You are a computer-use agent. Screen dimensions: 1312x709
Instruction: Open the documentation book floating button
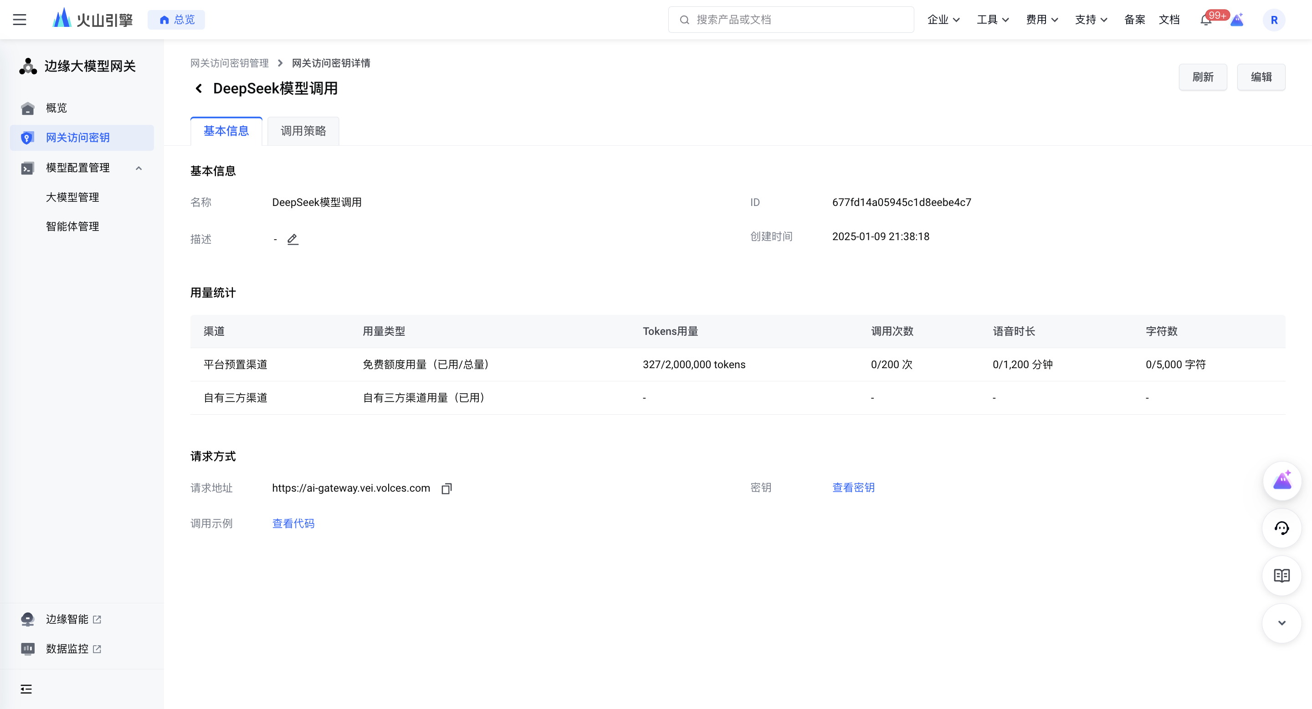(1281, 575)
